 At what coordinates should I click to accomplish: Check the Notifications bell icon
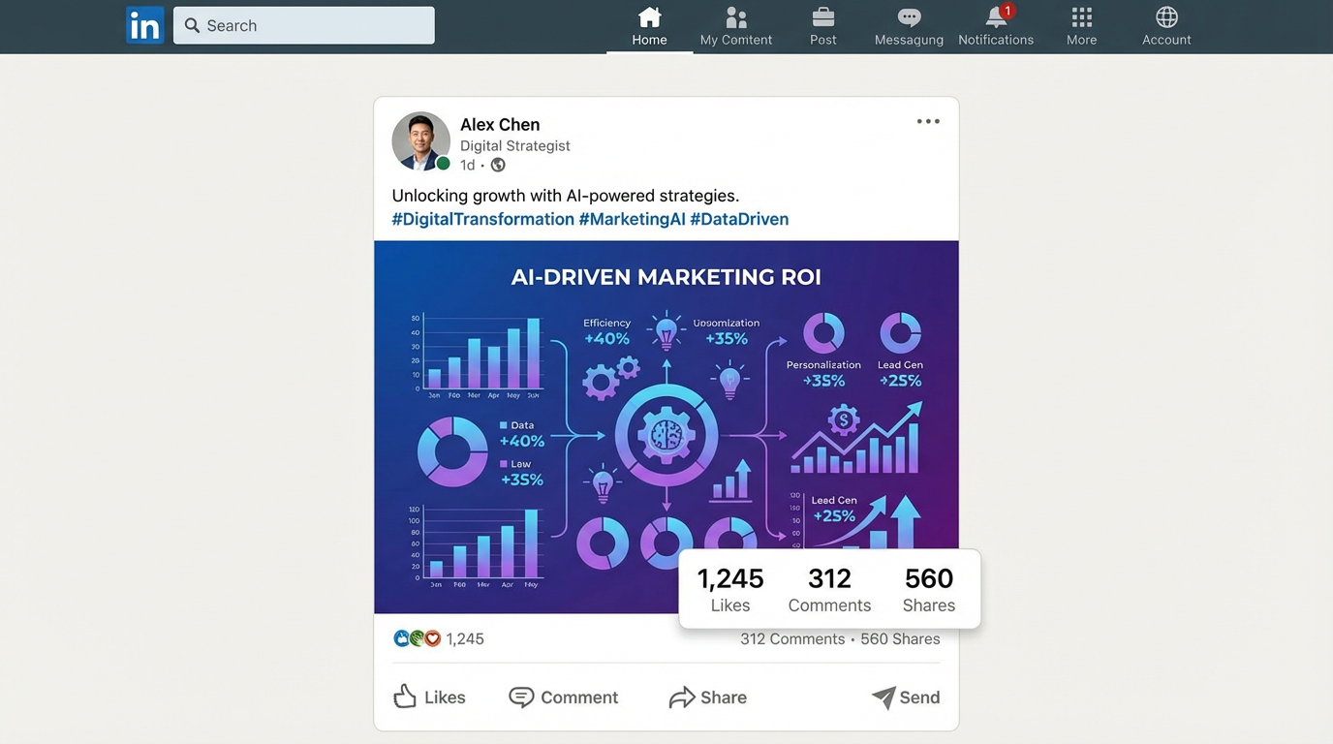996,17
